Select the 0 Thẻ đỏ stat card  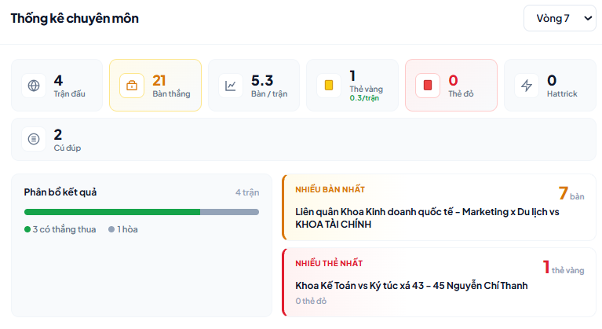[451, 86]
